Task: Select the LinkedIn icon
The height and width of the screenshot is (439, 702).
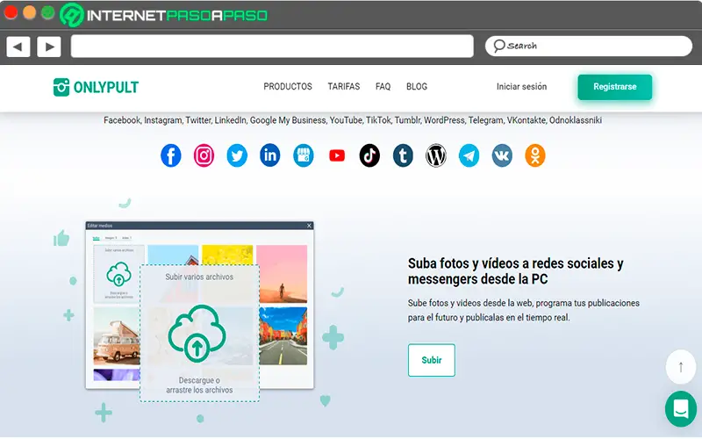Action: click(270, 155)
